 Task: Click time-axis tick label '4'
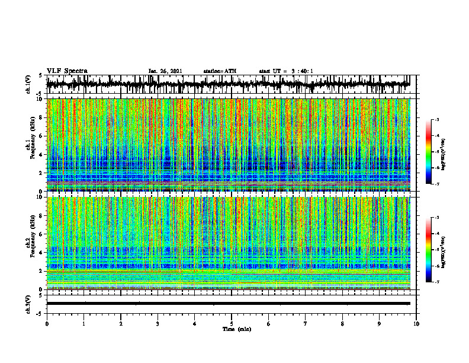click(x=195, y=324)
